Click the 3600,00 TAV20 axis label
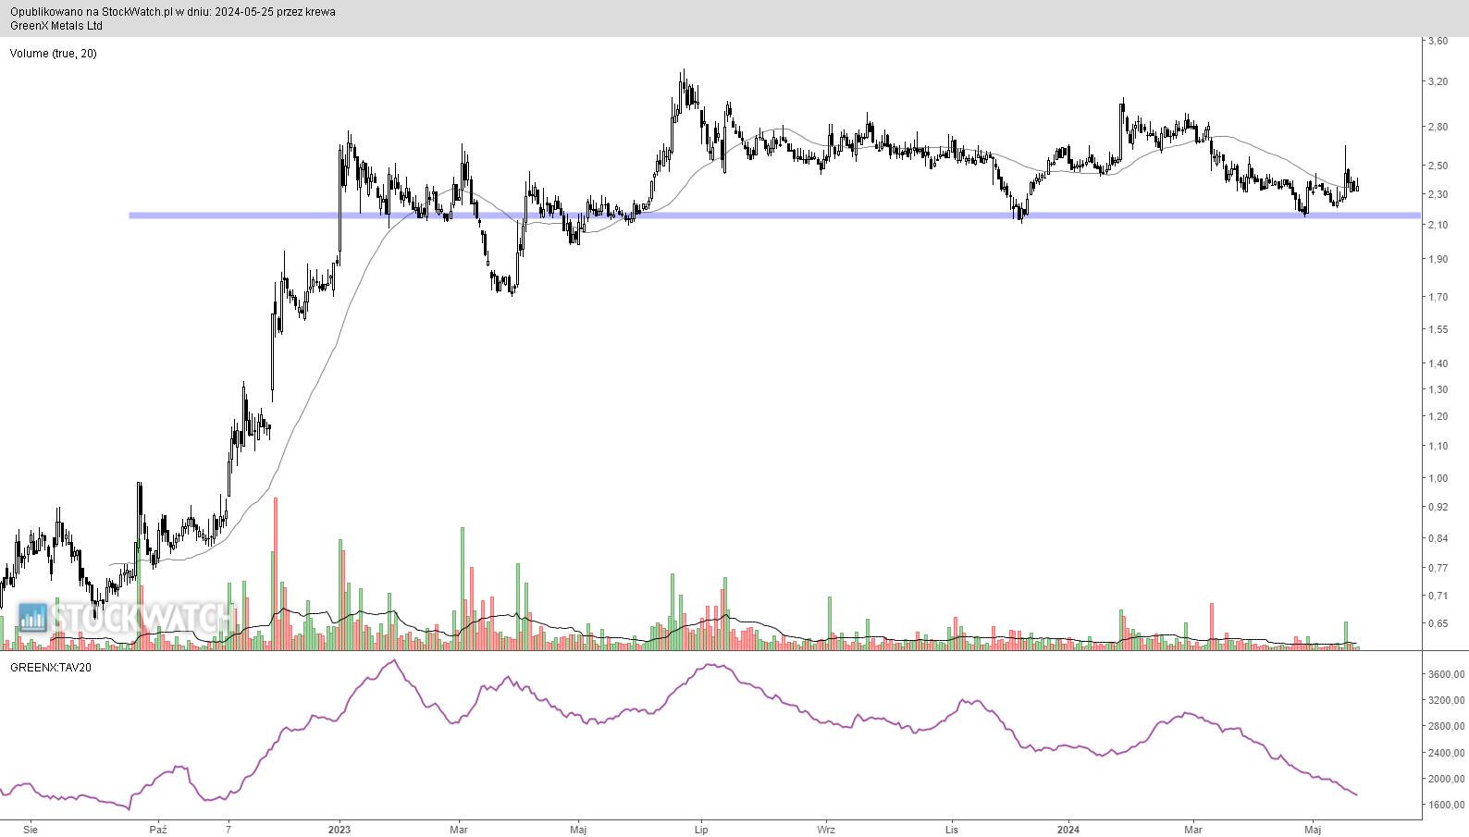Viewport: 1469px width, 837px height. [x=1446, y=675]
